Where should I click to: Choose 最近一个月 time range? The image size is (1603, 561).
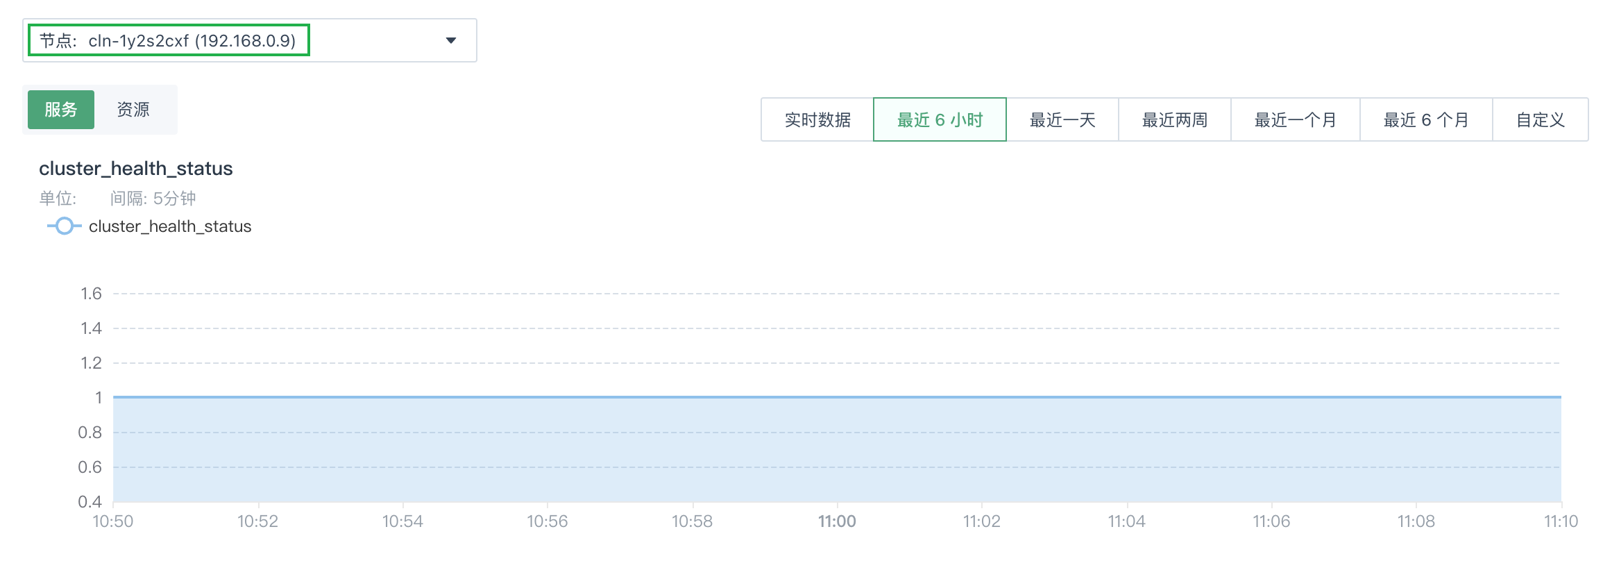coord(1295,120)
